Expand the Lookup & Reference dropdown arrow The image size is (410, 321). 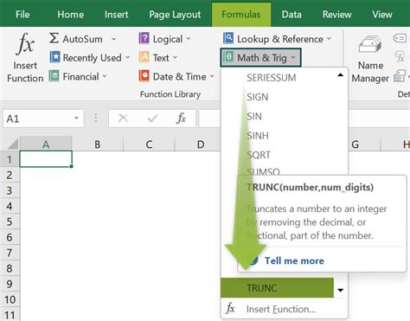(x=329, y=39)
